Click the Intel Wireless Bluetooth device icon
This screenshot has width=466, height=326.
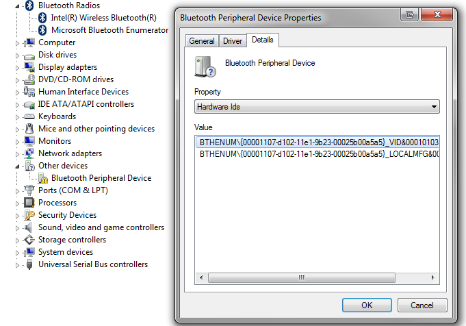pyautogui.click(x=42, y=18)
